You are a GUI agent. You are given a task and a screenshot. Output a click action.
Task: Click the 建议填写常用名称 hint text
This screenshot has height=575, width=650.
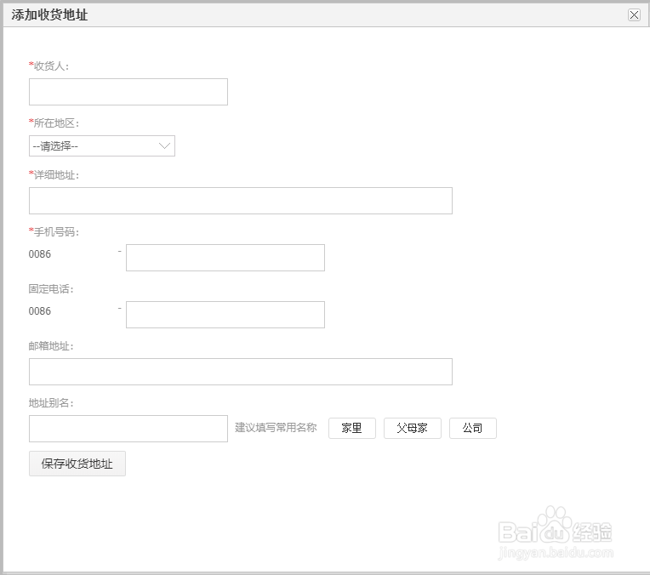click(x=276, y=427)
